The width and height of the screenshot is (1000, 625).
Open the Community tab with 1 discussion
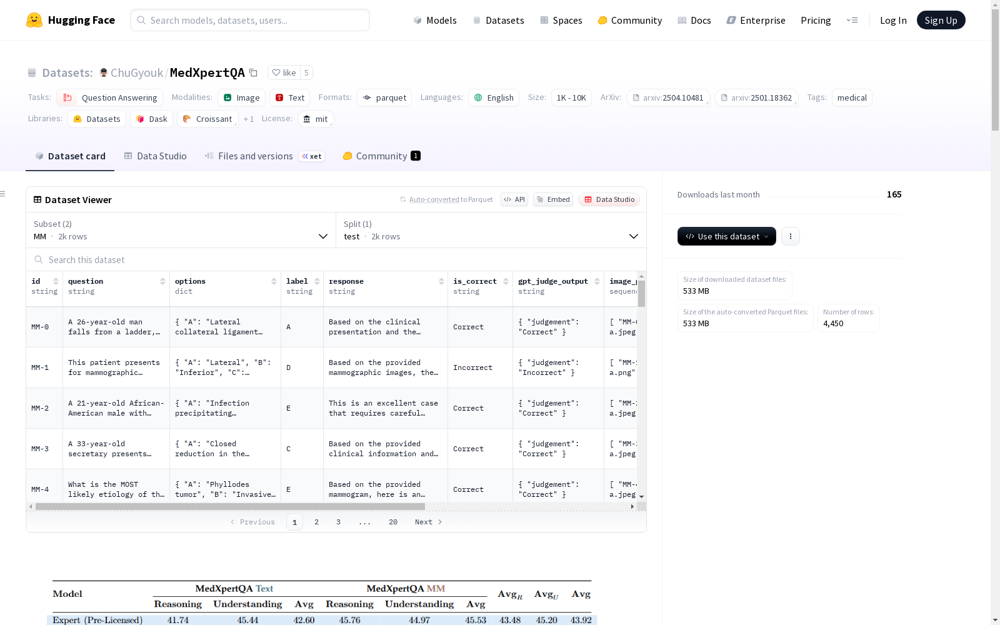click(x=381, y=156)
